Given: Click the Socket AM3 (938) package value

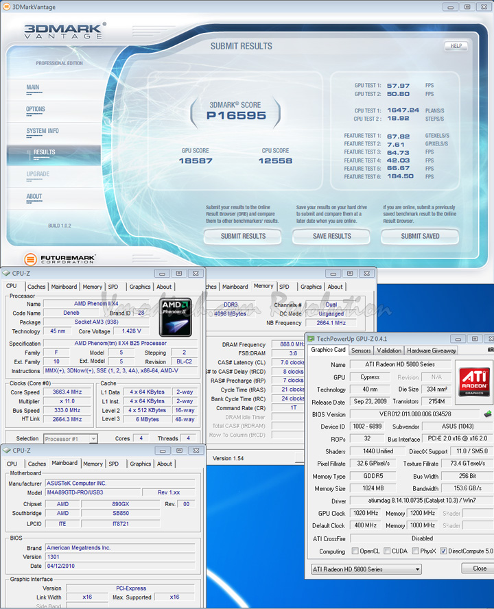Looking at the screenshot, I should 96,322.
